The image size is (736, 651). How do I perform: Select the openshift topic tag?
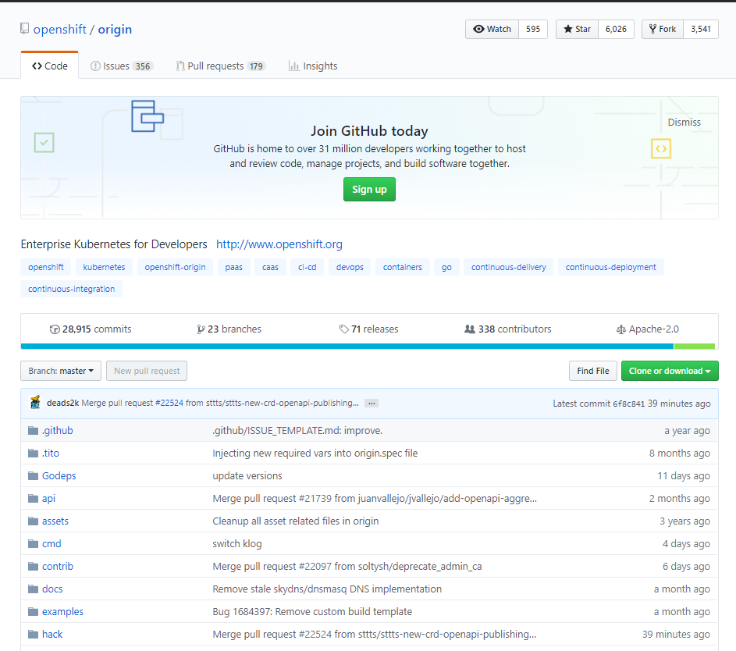45,267
